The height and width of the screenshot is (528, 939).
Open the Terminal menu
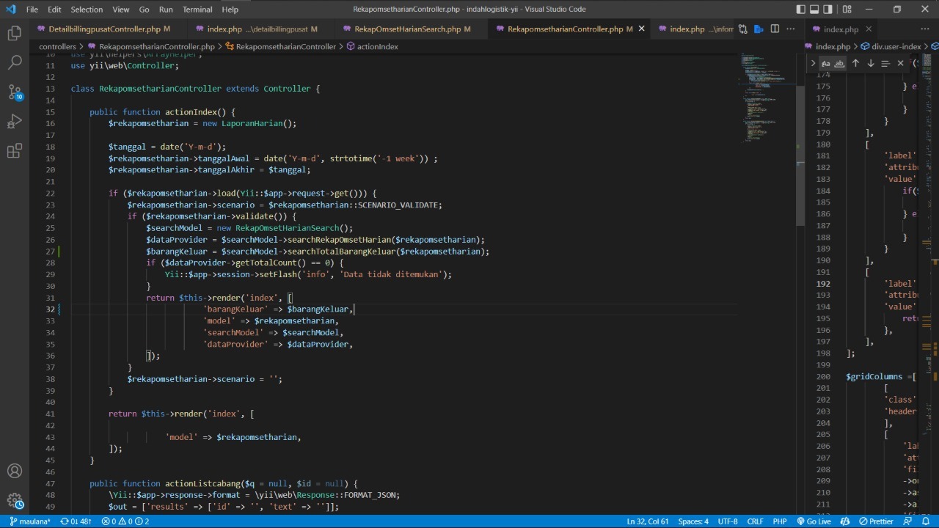tap(197, 10)
